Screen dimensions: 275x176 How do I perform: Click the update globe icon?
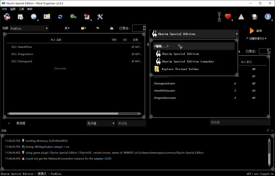click(254, 17)
